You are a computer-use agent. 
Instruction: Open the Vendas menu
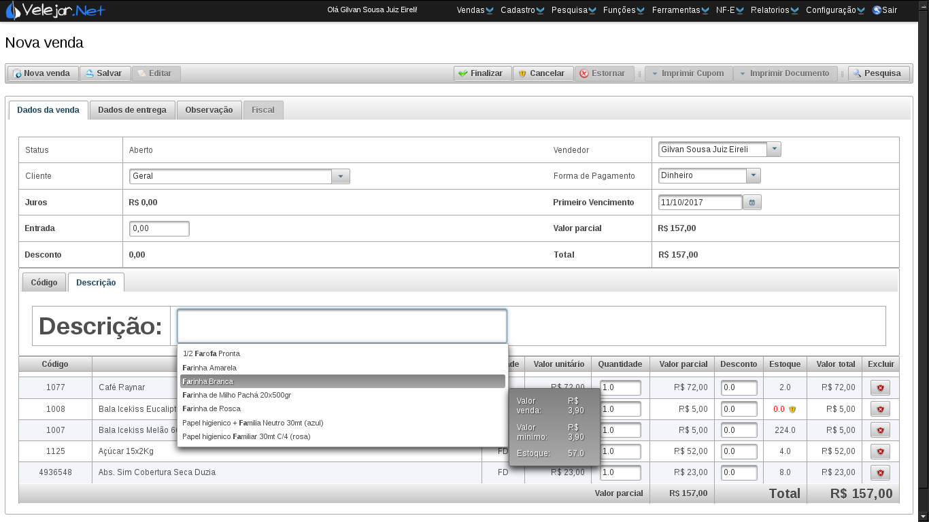(x=475, y=10)
